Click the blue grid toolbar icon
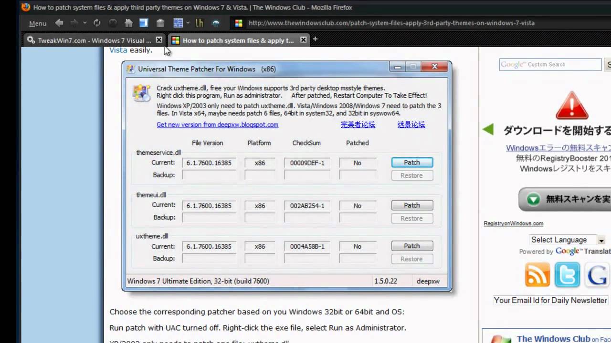The height and width of the screenshot is (343, 611). [178, 22]
